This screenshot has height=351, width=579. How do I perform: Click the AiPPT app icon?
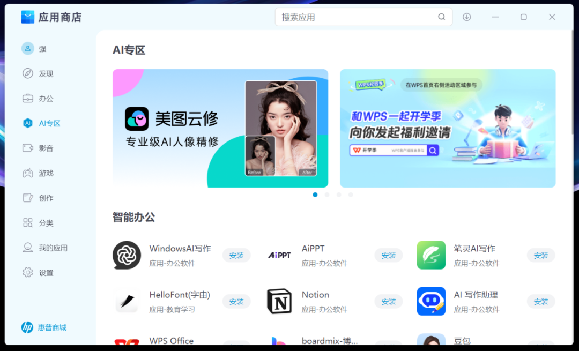(x=279, y=255)
